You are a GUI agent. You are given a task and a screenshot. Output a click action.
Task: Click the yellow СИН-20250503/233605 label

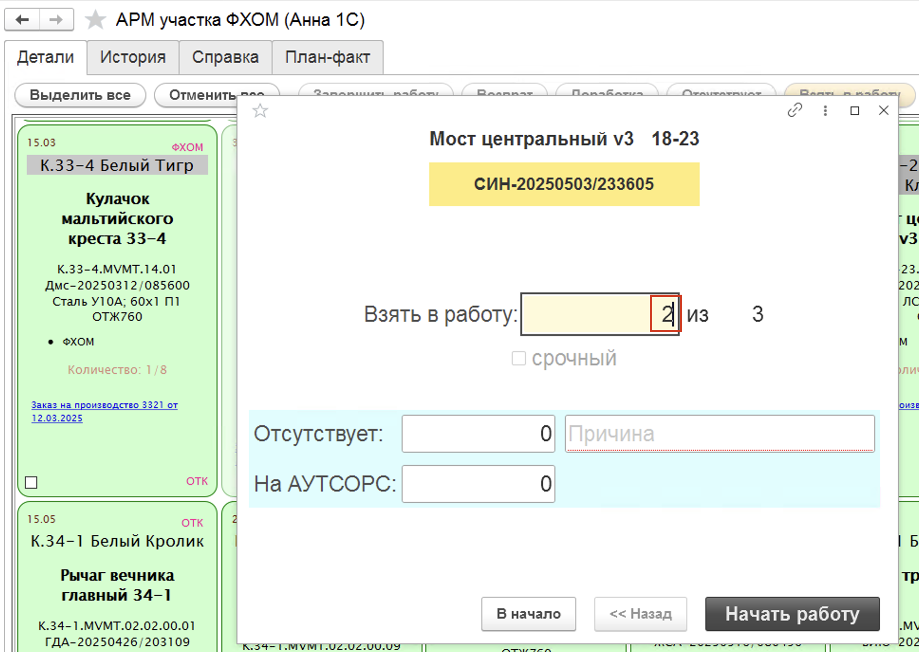click(x=564, y=184)
